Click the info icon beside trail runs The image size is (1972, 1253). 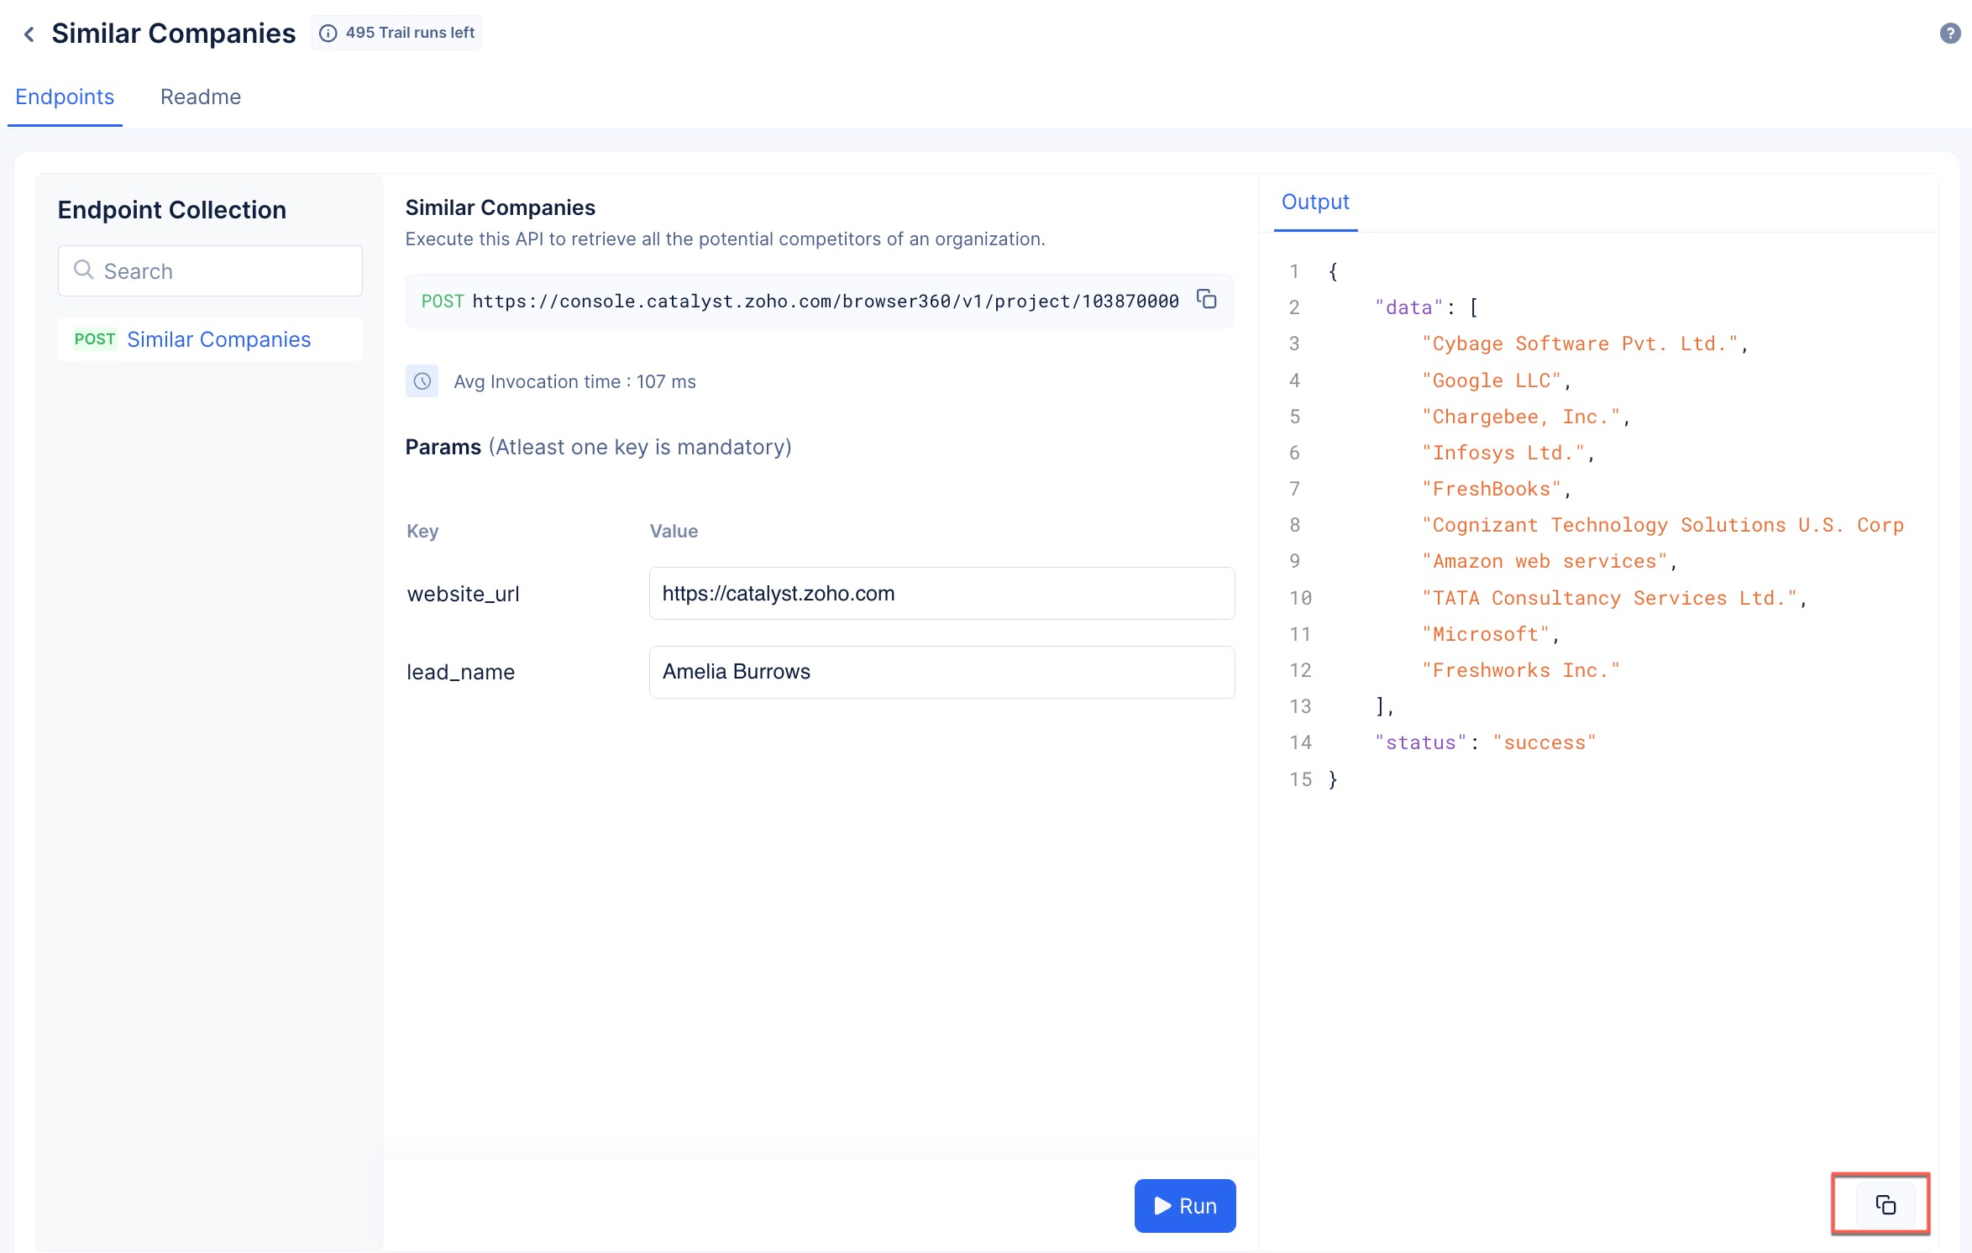point(328,33)
